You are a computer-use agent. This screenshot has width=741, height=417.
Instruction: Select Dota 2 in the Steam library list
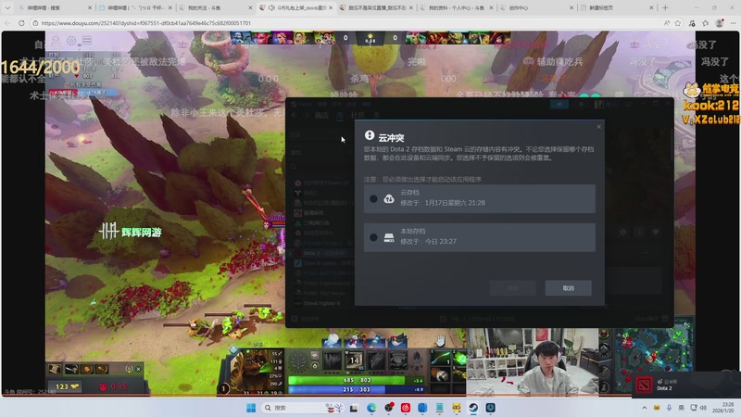pyautogui.click(x=321, y=253)
